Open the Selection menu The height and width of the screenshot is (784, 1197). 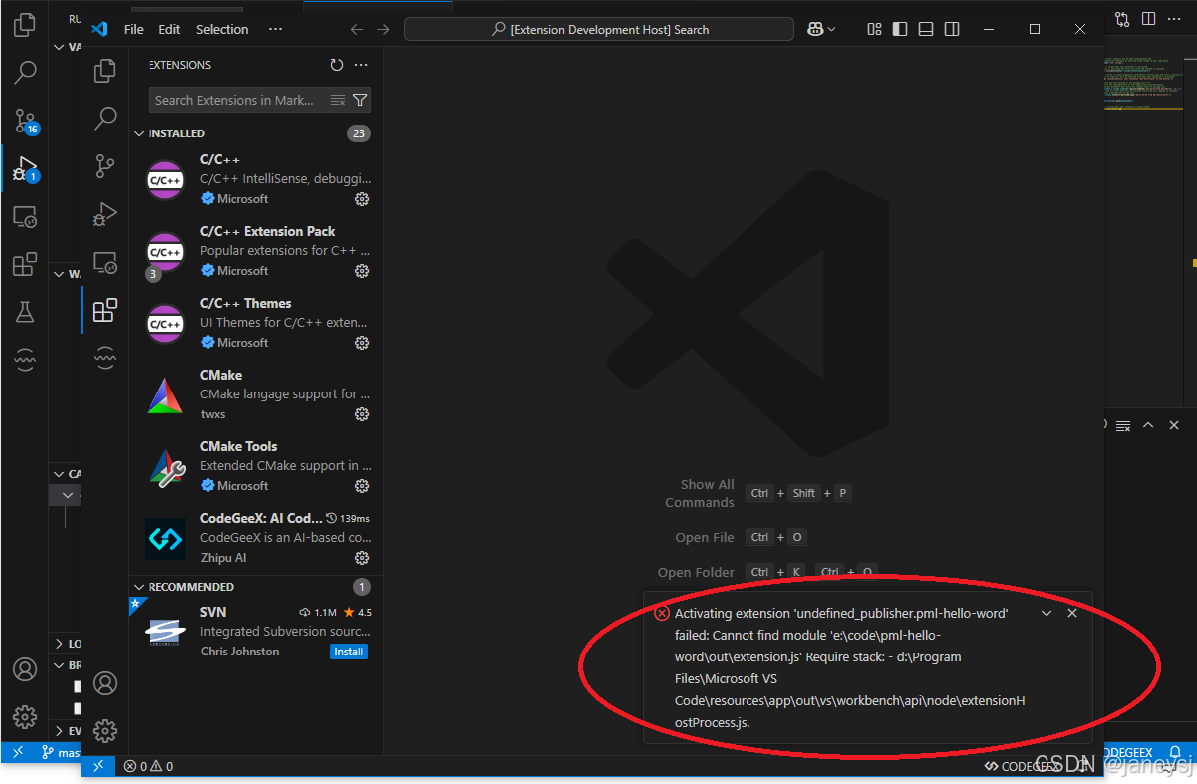222,29
